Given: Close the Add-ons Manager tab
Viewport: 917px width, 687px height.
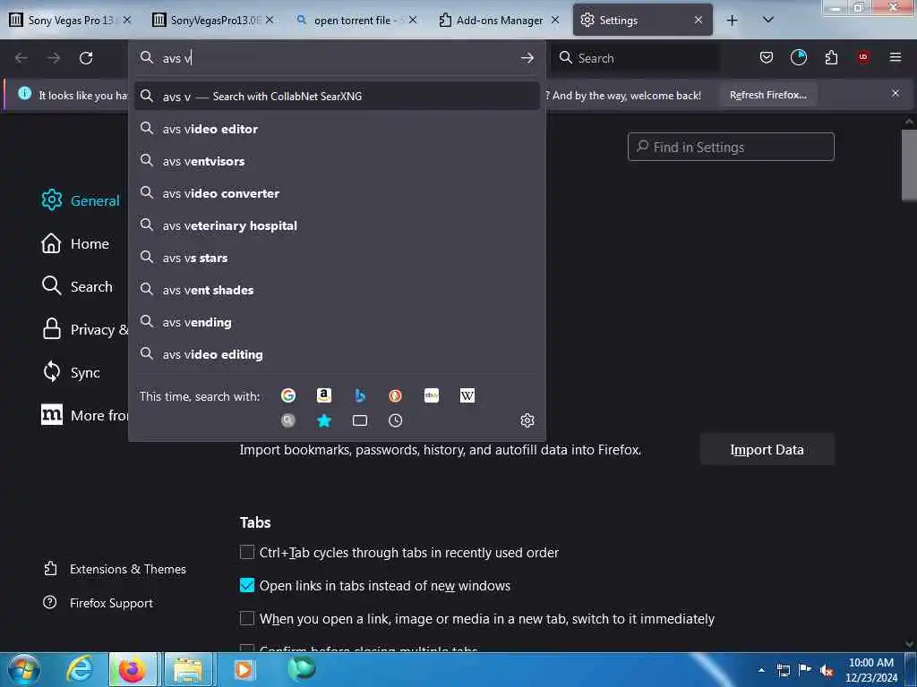Looking at the screenshot, I should tap(555, 20).
